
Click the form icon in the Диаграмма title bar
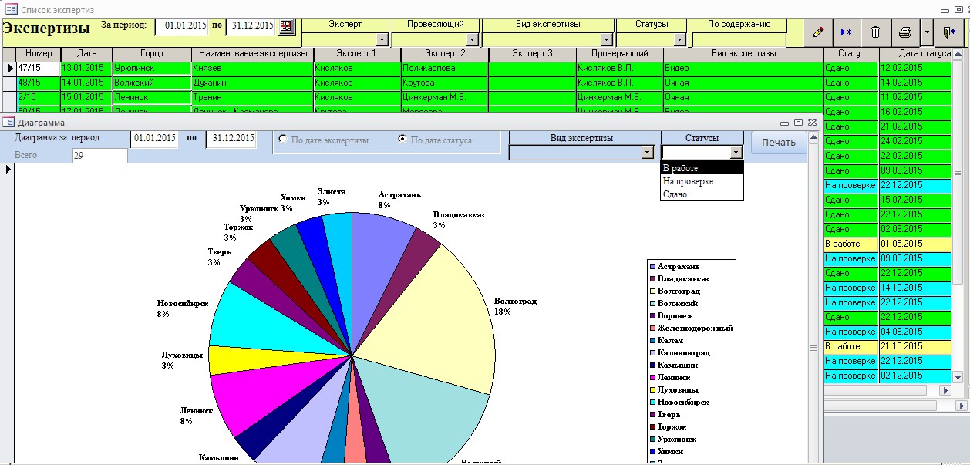pyautogui.click(x=8, y=122)
